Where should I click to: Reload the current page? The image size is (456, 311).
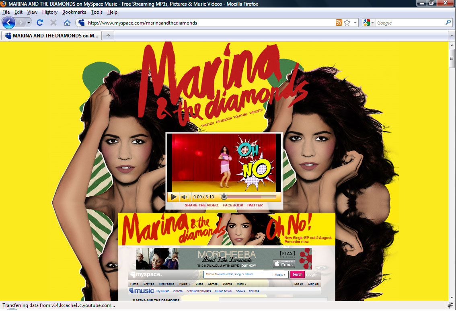click(40, 23)
